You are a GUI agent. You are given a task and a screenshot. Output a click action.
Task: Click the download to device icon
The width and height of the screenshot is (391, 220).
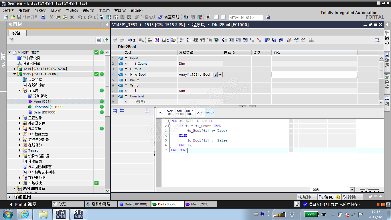pos(109,17)
